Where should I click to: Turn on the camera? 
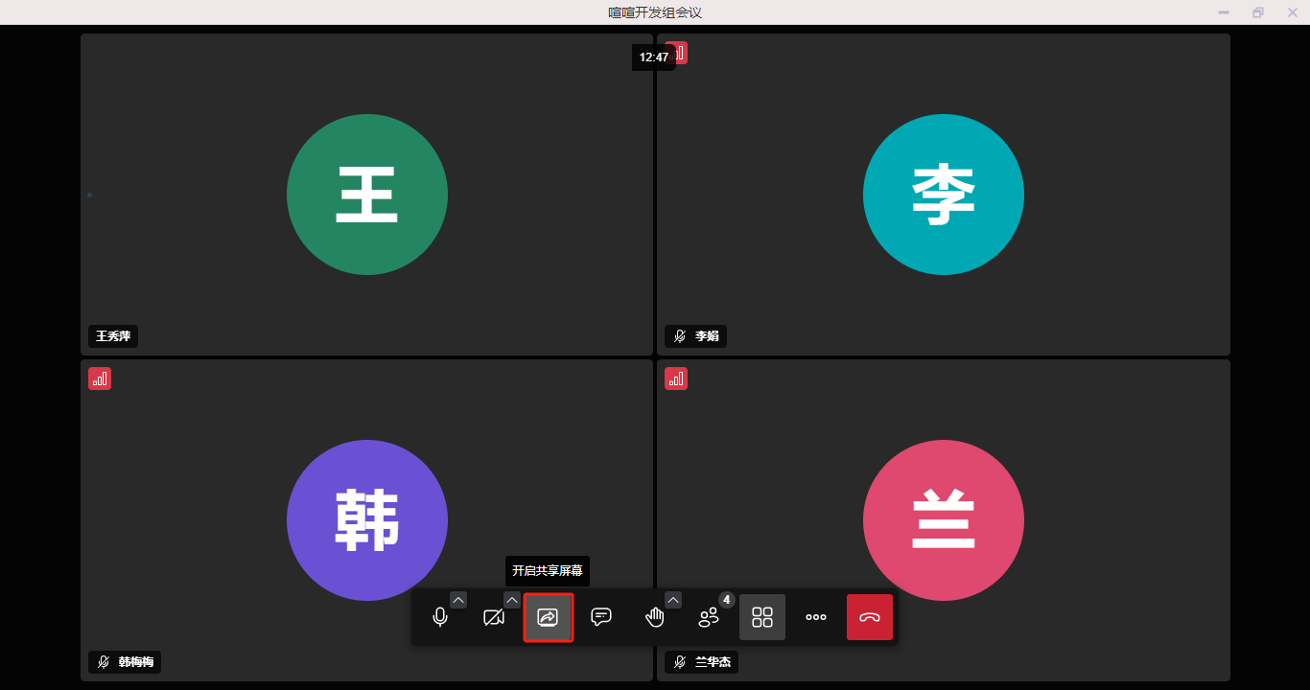click(494, 617)
